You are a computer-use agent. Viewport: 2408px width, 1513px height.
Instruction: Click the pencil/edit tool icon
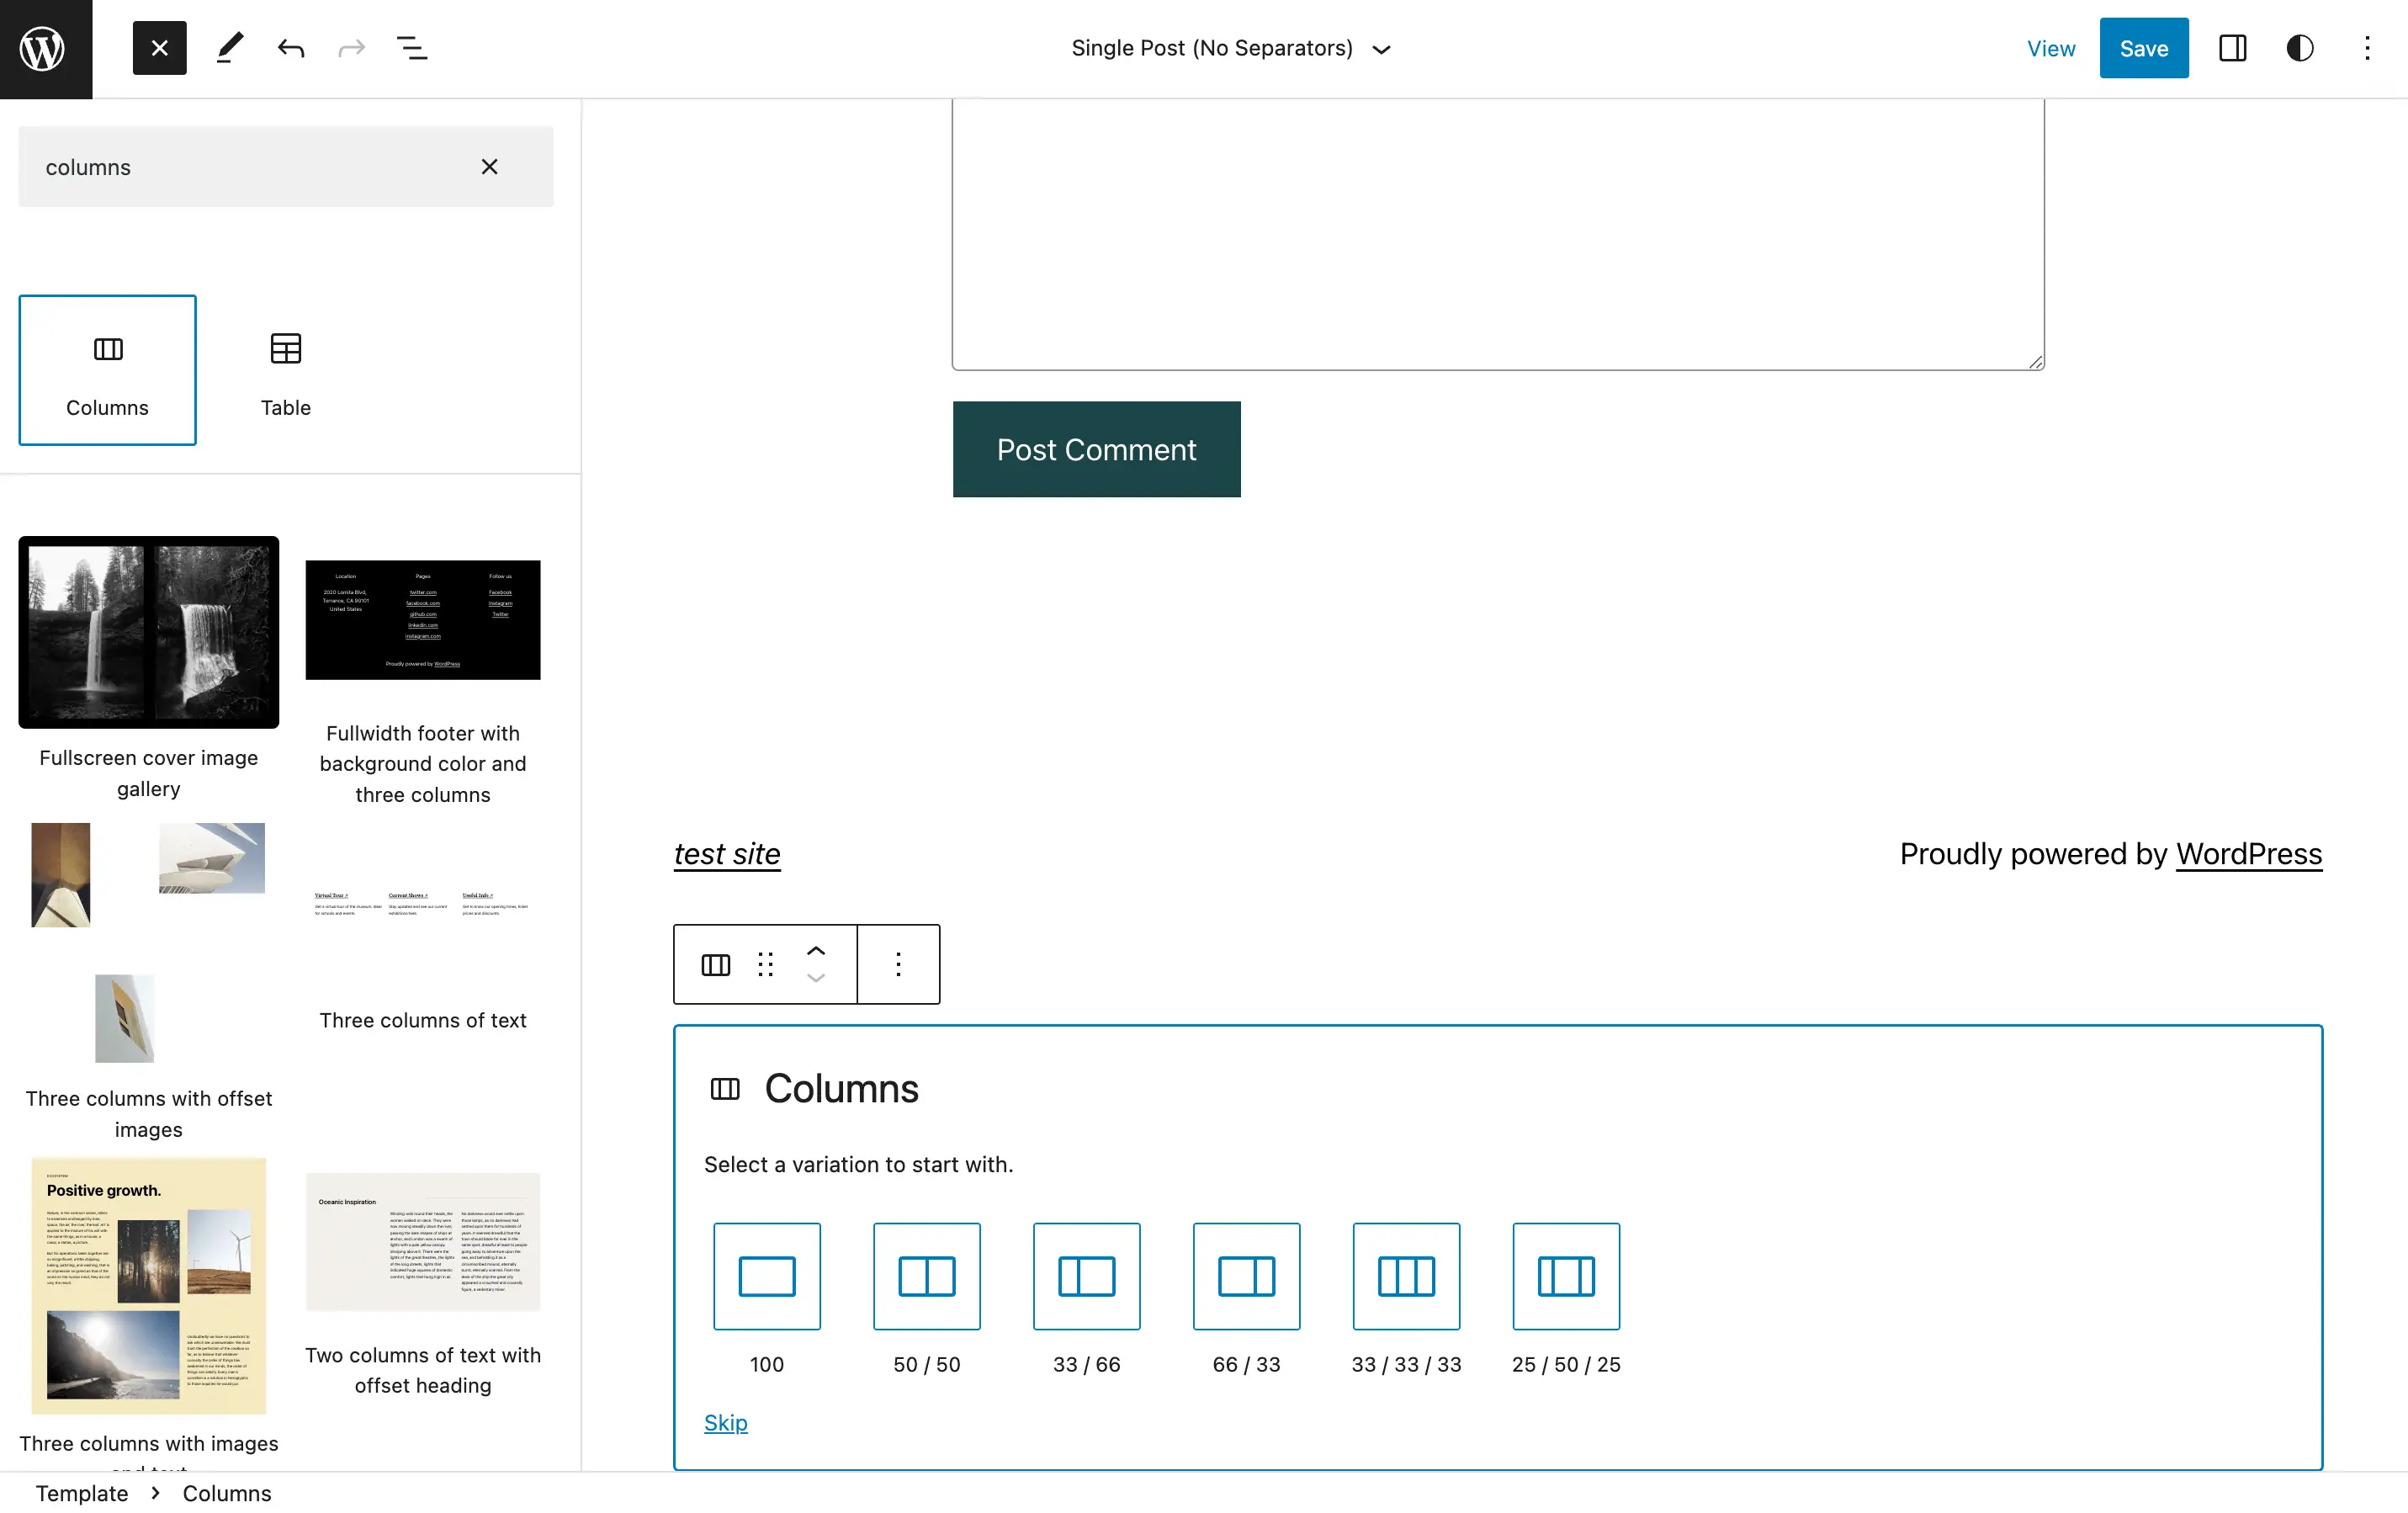click(x=226, y=47)
